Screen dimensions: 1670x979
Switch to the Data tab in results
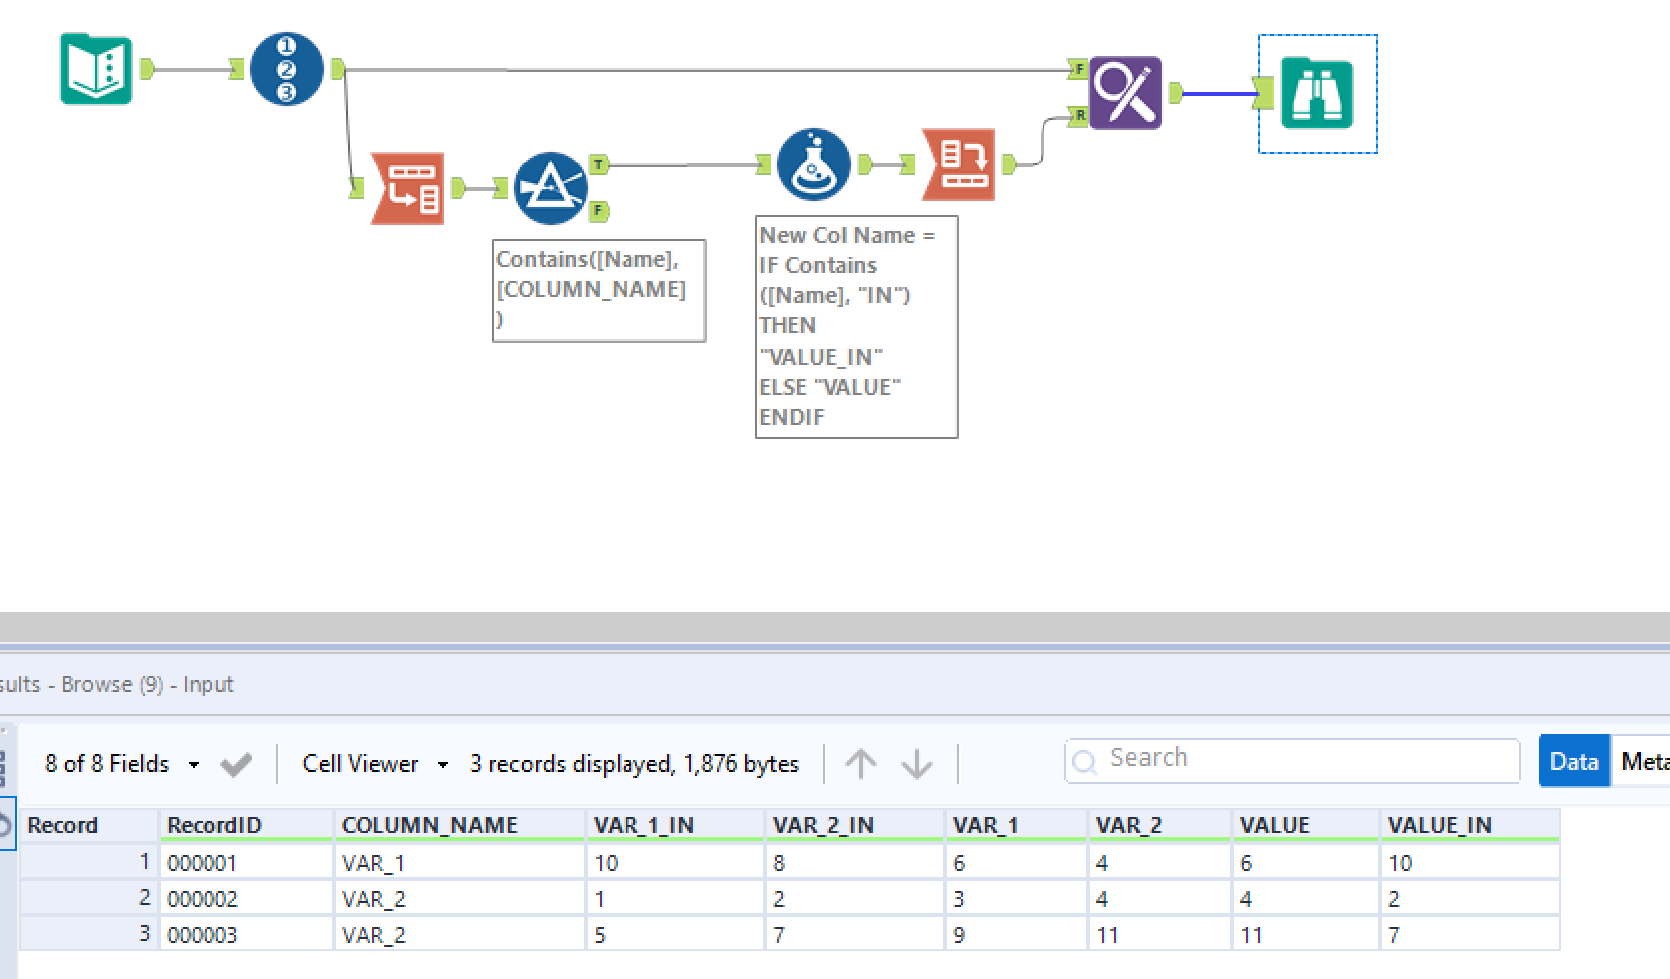coord(1573,761)
